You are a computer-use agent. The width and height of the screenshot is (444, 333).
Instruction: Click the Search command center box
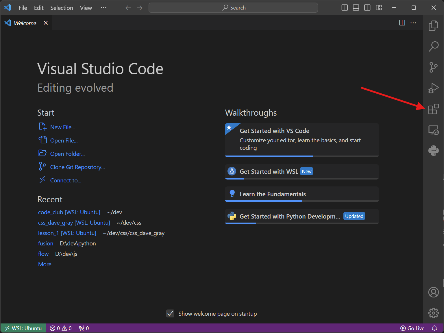[233, 8]
